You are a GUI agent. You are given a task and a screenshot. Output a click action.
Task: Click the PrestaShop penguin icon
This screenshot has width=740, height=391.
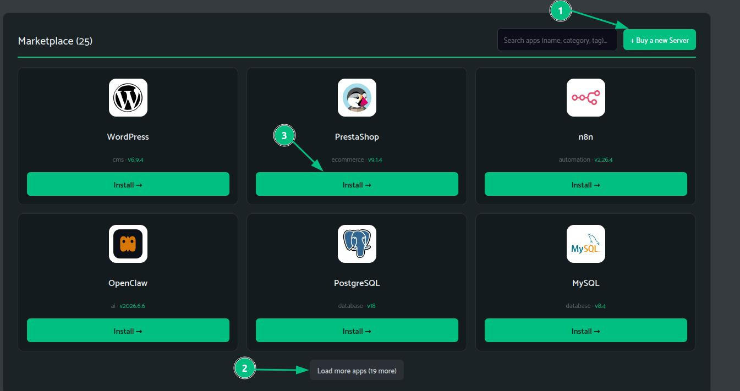[357, 97]
